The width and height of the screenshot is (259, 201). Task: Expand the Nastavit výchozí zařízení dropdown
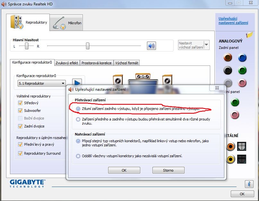pos(206,45)
